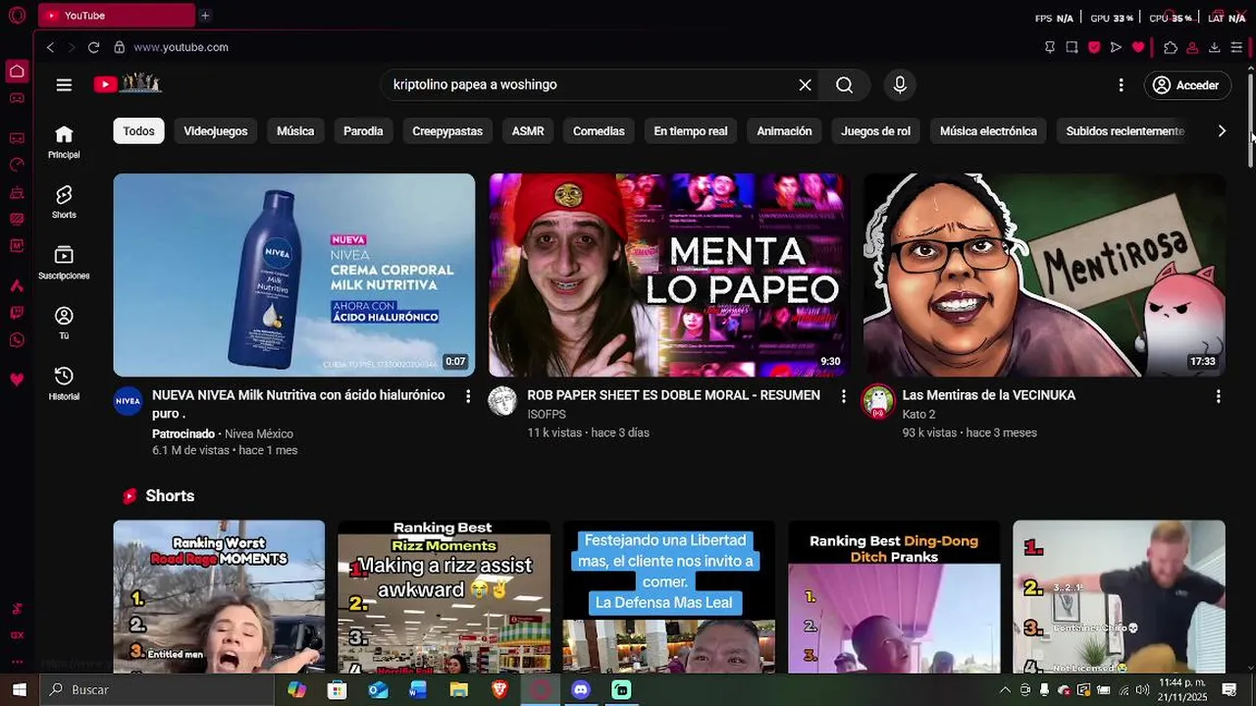Clear the search box with the X

[x=805, y=85]
